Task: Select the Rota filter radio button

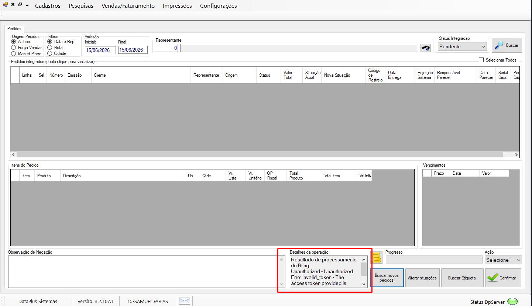Action: pyautogui.click(x=50, y=48)
